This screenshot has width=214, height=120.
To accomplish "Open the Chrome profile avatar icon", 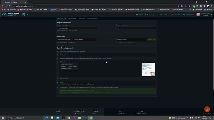I will click(x=208, y=6).
